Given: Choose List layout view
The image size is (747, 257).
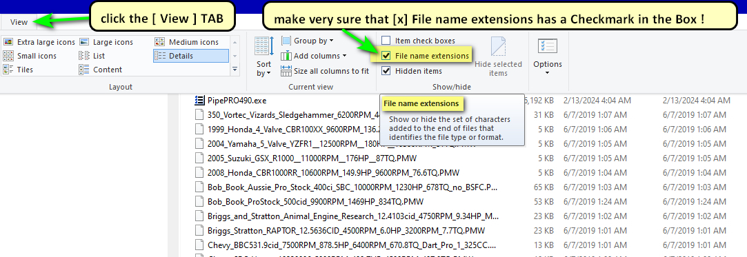Looking at the screenshot, I should 92,56.
